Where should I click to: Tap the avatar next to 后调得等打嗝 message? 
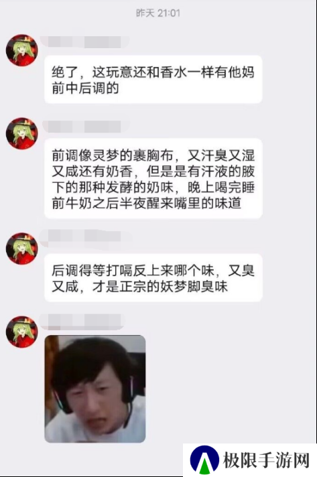(x=22, y=249)
